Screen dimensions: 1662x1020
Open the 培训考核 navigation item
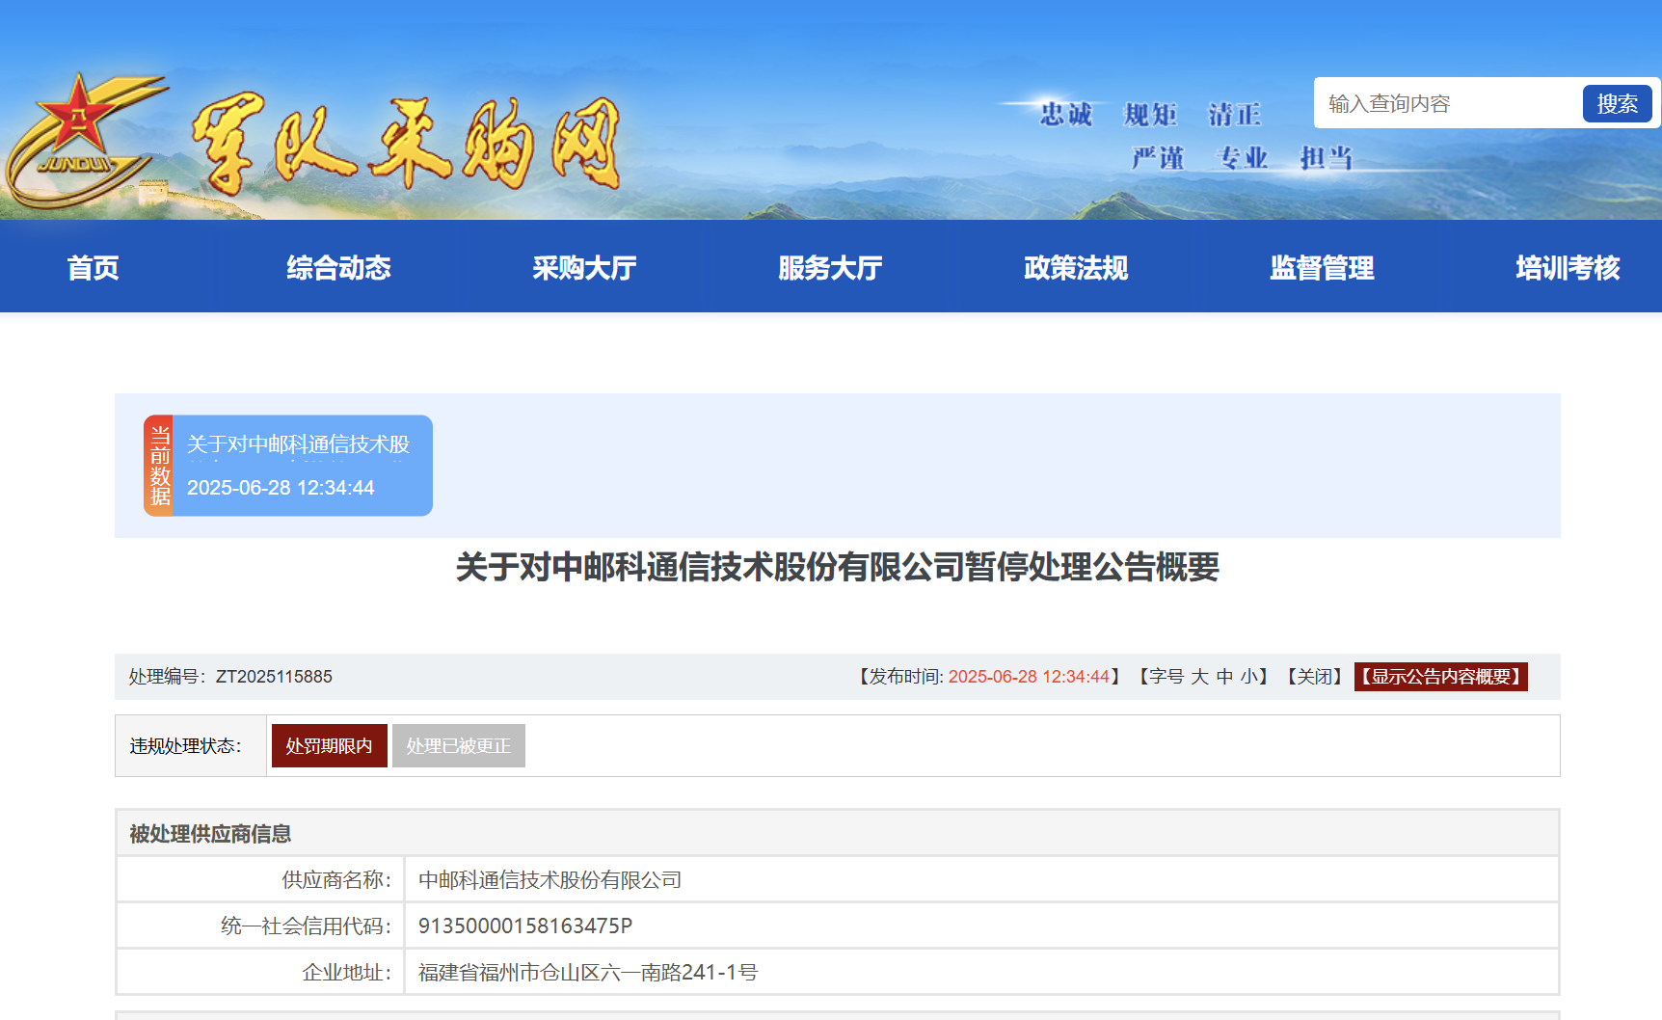[1568, 267]
